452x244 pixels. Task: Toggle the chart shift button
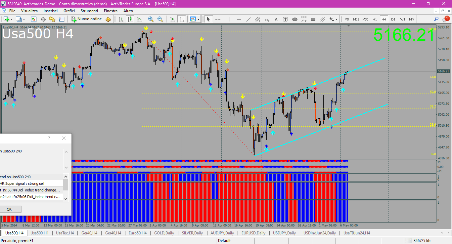tap(181, 19)
